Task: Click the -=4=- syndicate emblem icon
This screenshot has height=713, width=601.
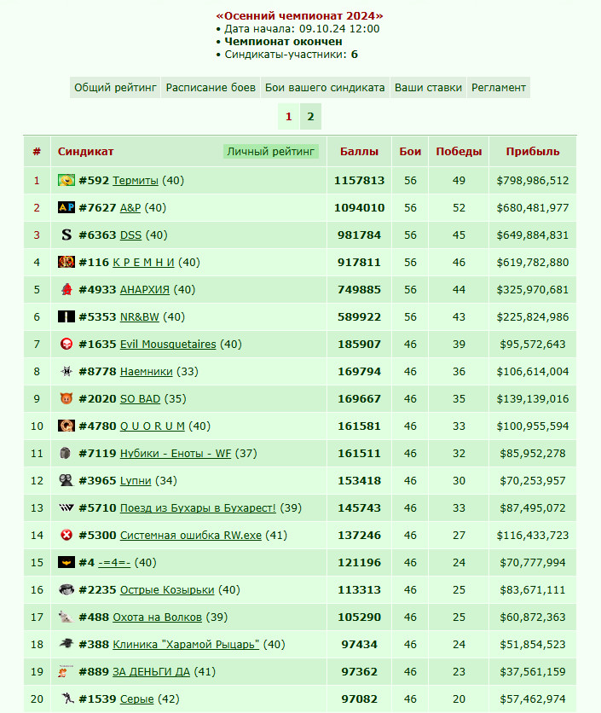Action: tap(66, 563)
